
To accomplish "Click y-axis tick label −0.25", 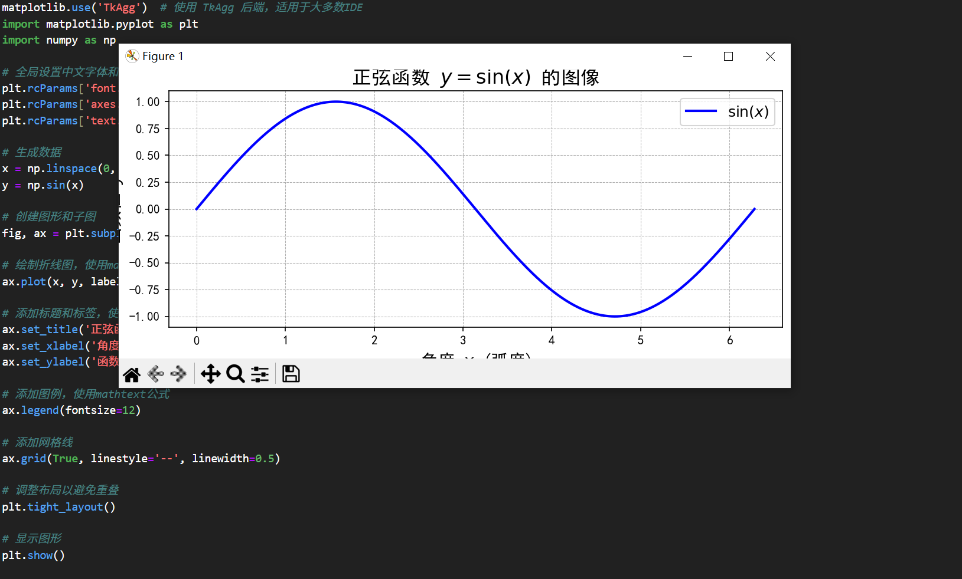I will tap(145, 236).
